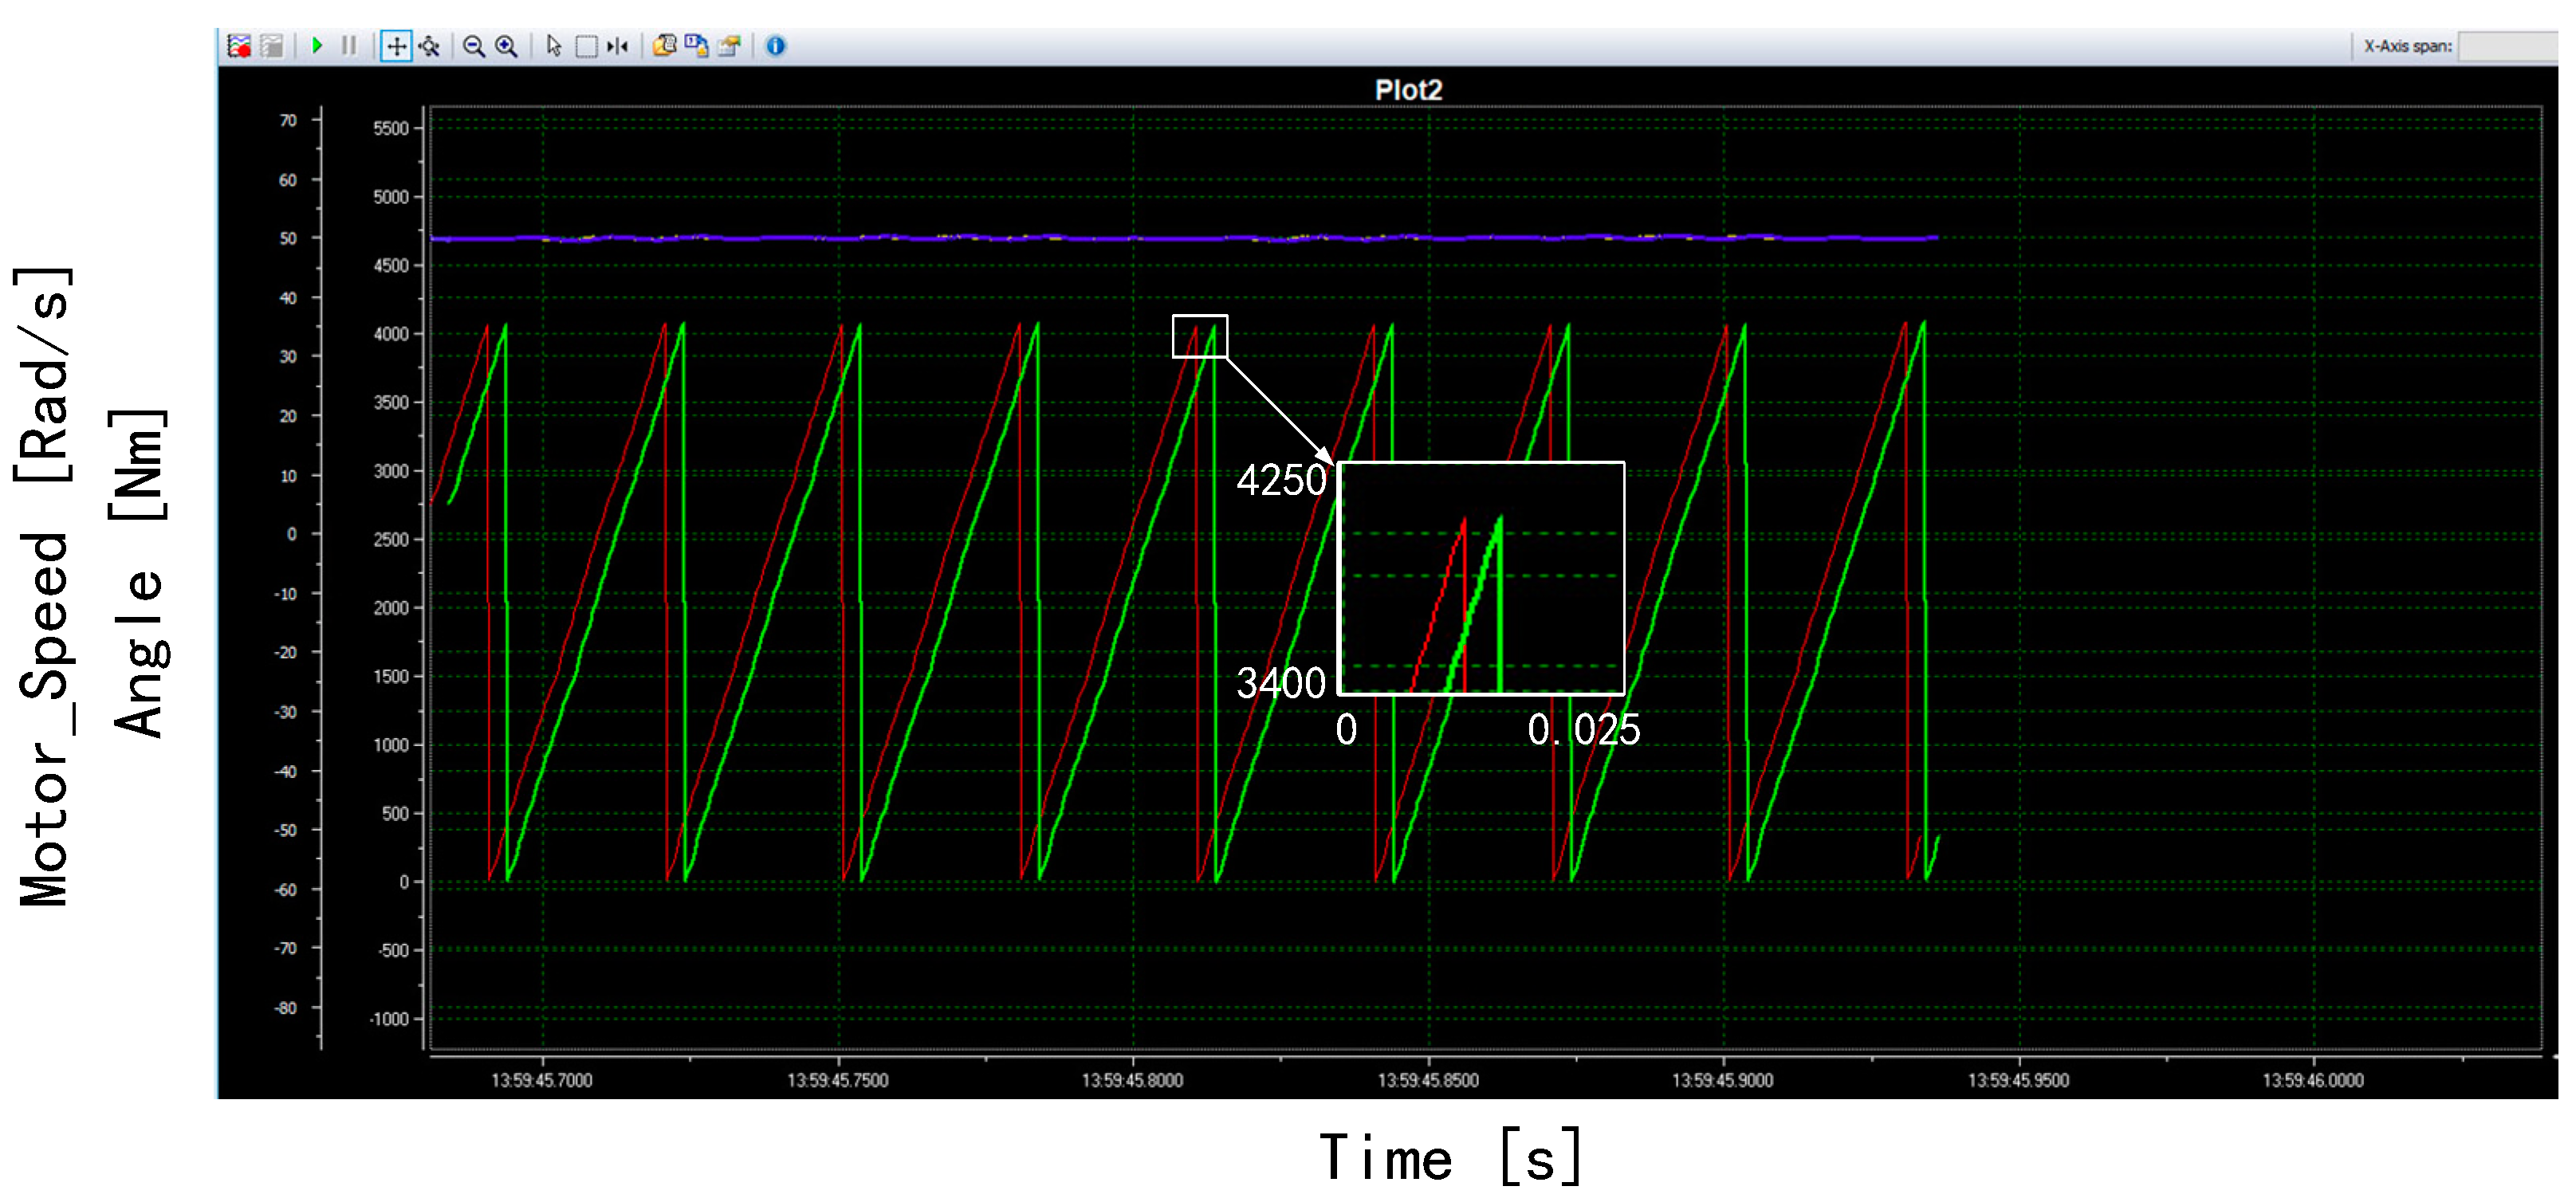The image size is (2576, 1202).
Task: Pause the live data stream
Action: [350, 46]
